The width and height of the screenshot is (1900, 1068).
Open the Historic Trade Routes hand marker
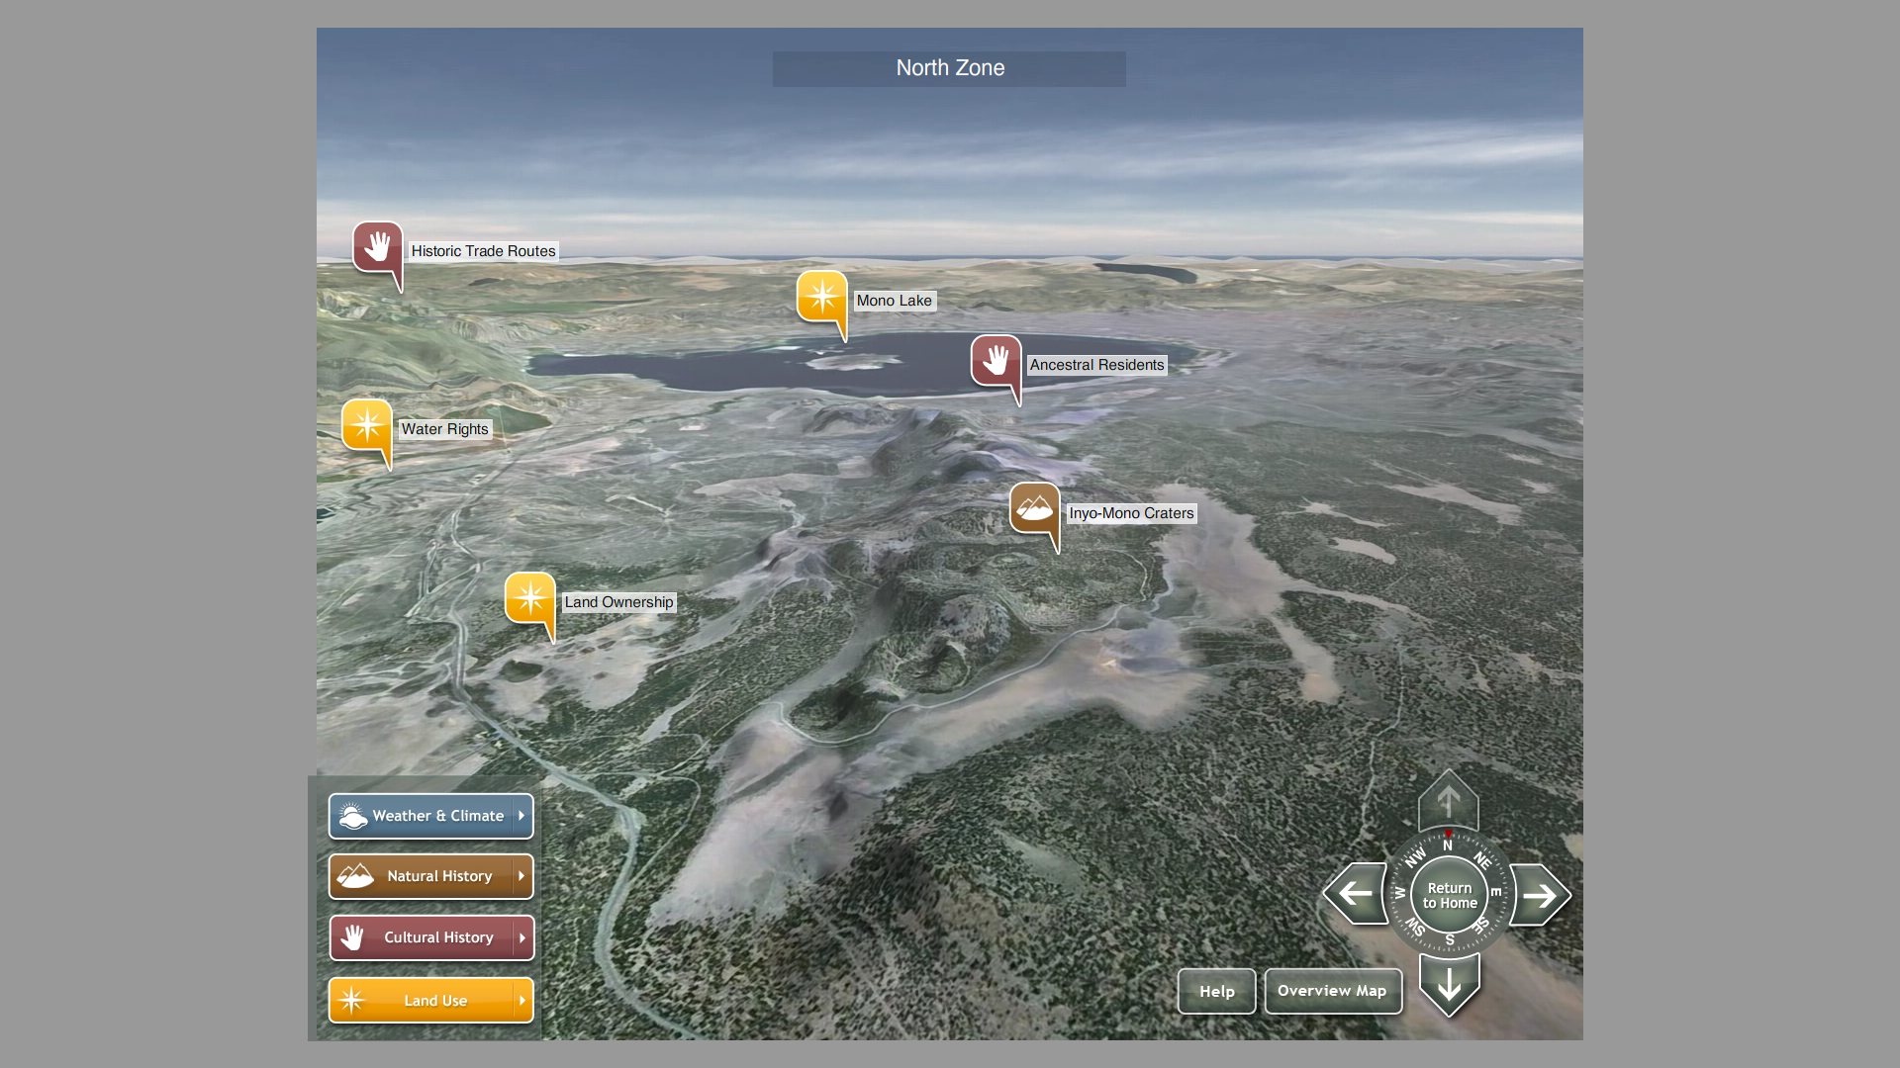pos(377,246)
